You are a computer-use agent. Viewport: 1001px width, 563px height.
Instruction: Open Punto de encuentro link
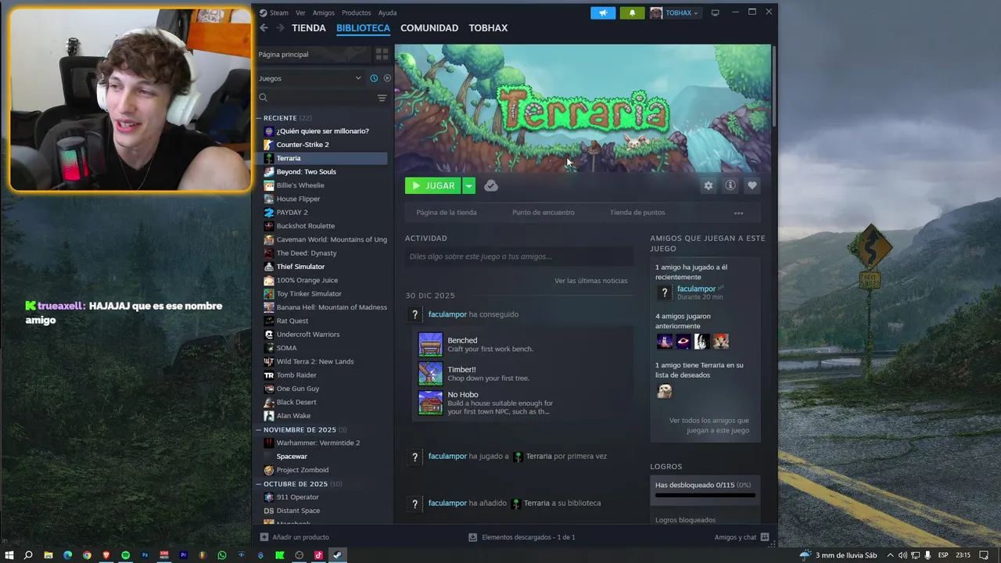(x=544, y=213)
